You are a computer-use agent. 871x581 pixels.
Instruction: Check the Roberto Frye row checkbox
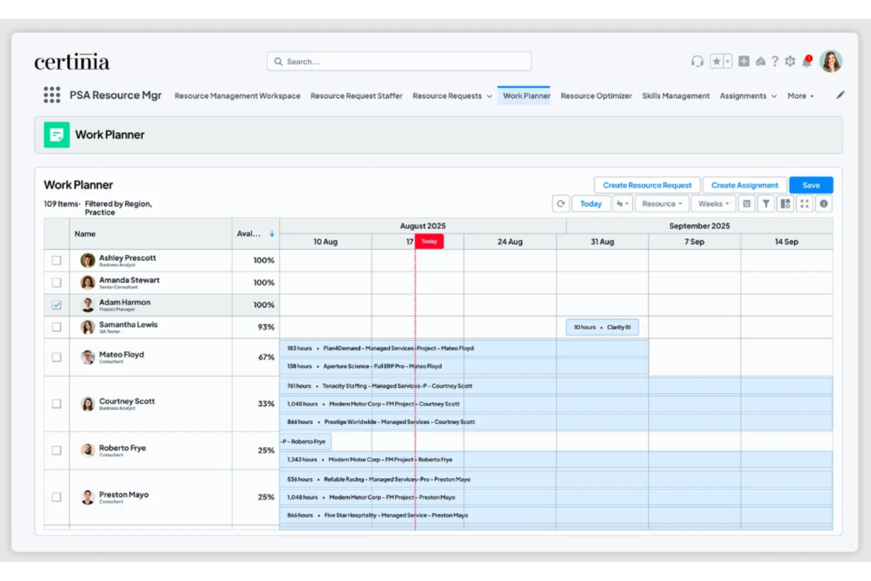pyautogui.click(x=56, y=450)
